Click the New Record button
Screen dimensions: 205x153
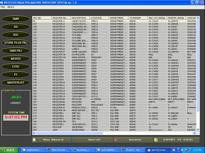click(x=52, y=140)
